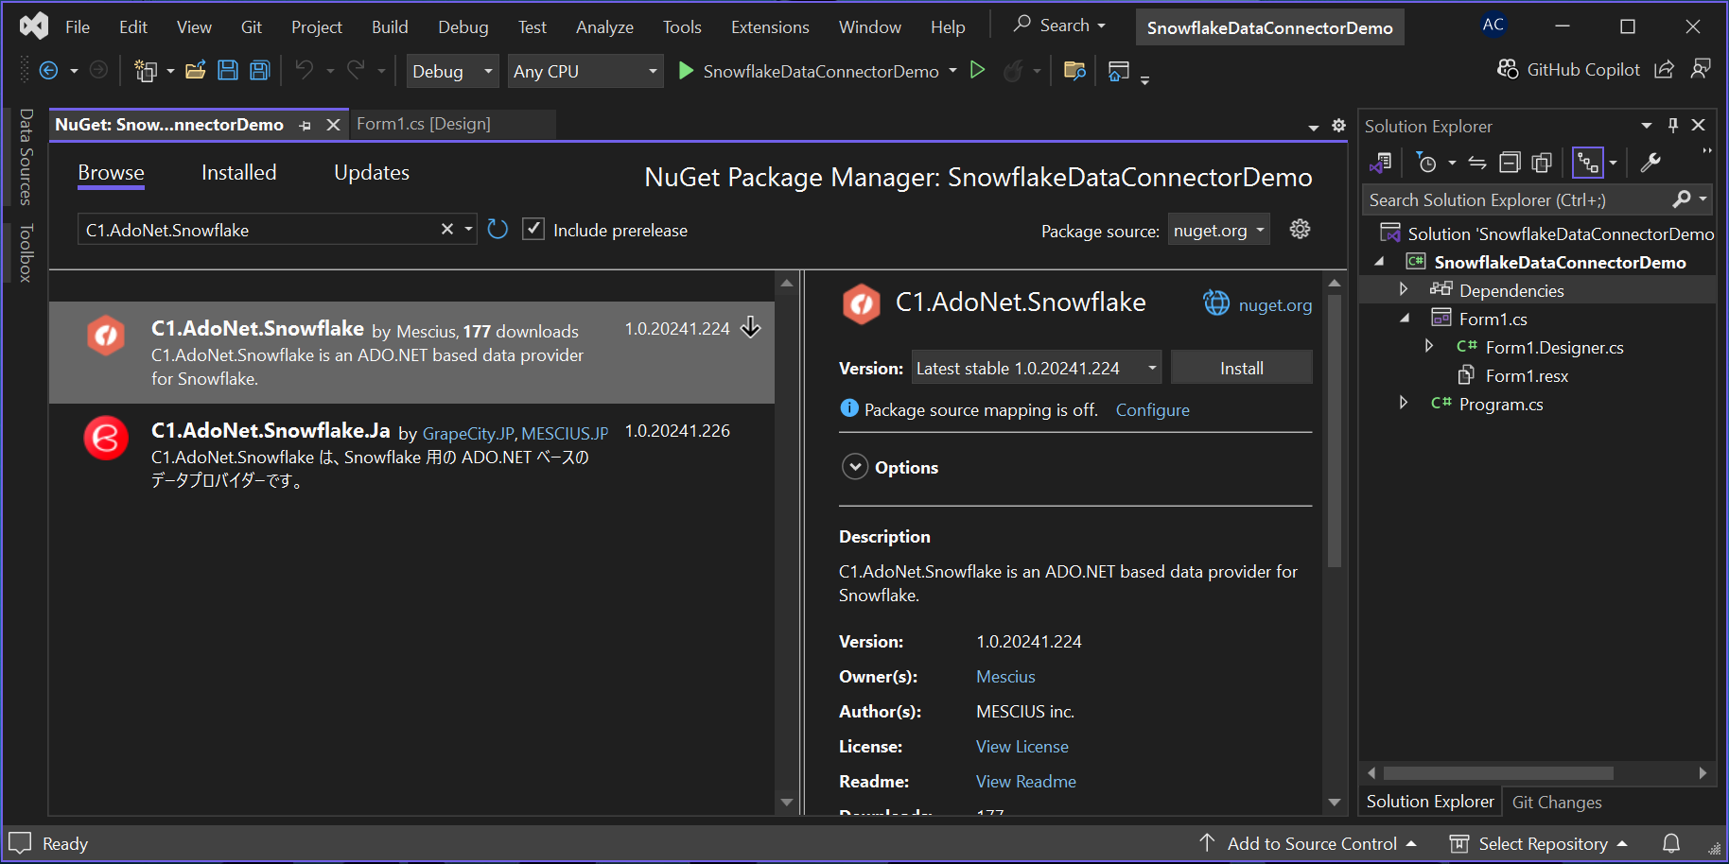Click the notifications bell in status bar
The width and height of the screenshot is (1729, 864).
1671,843
